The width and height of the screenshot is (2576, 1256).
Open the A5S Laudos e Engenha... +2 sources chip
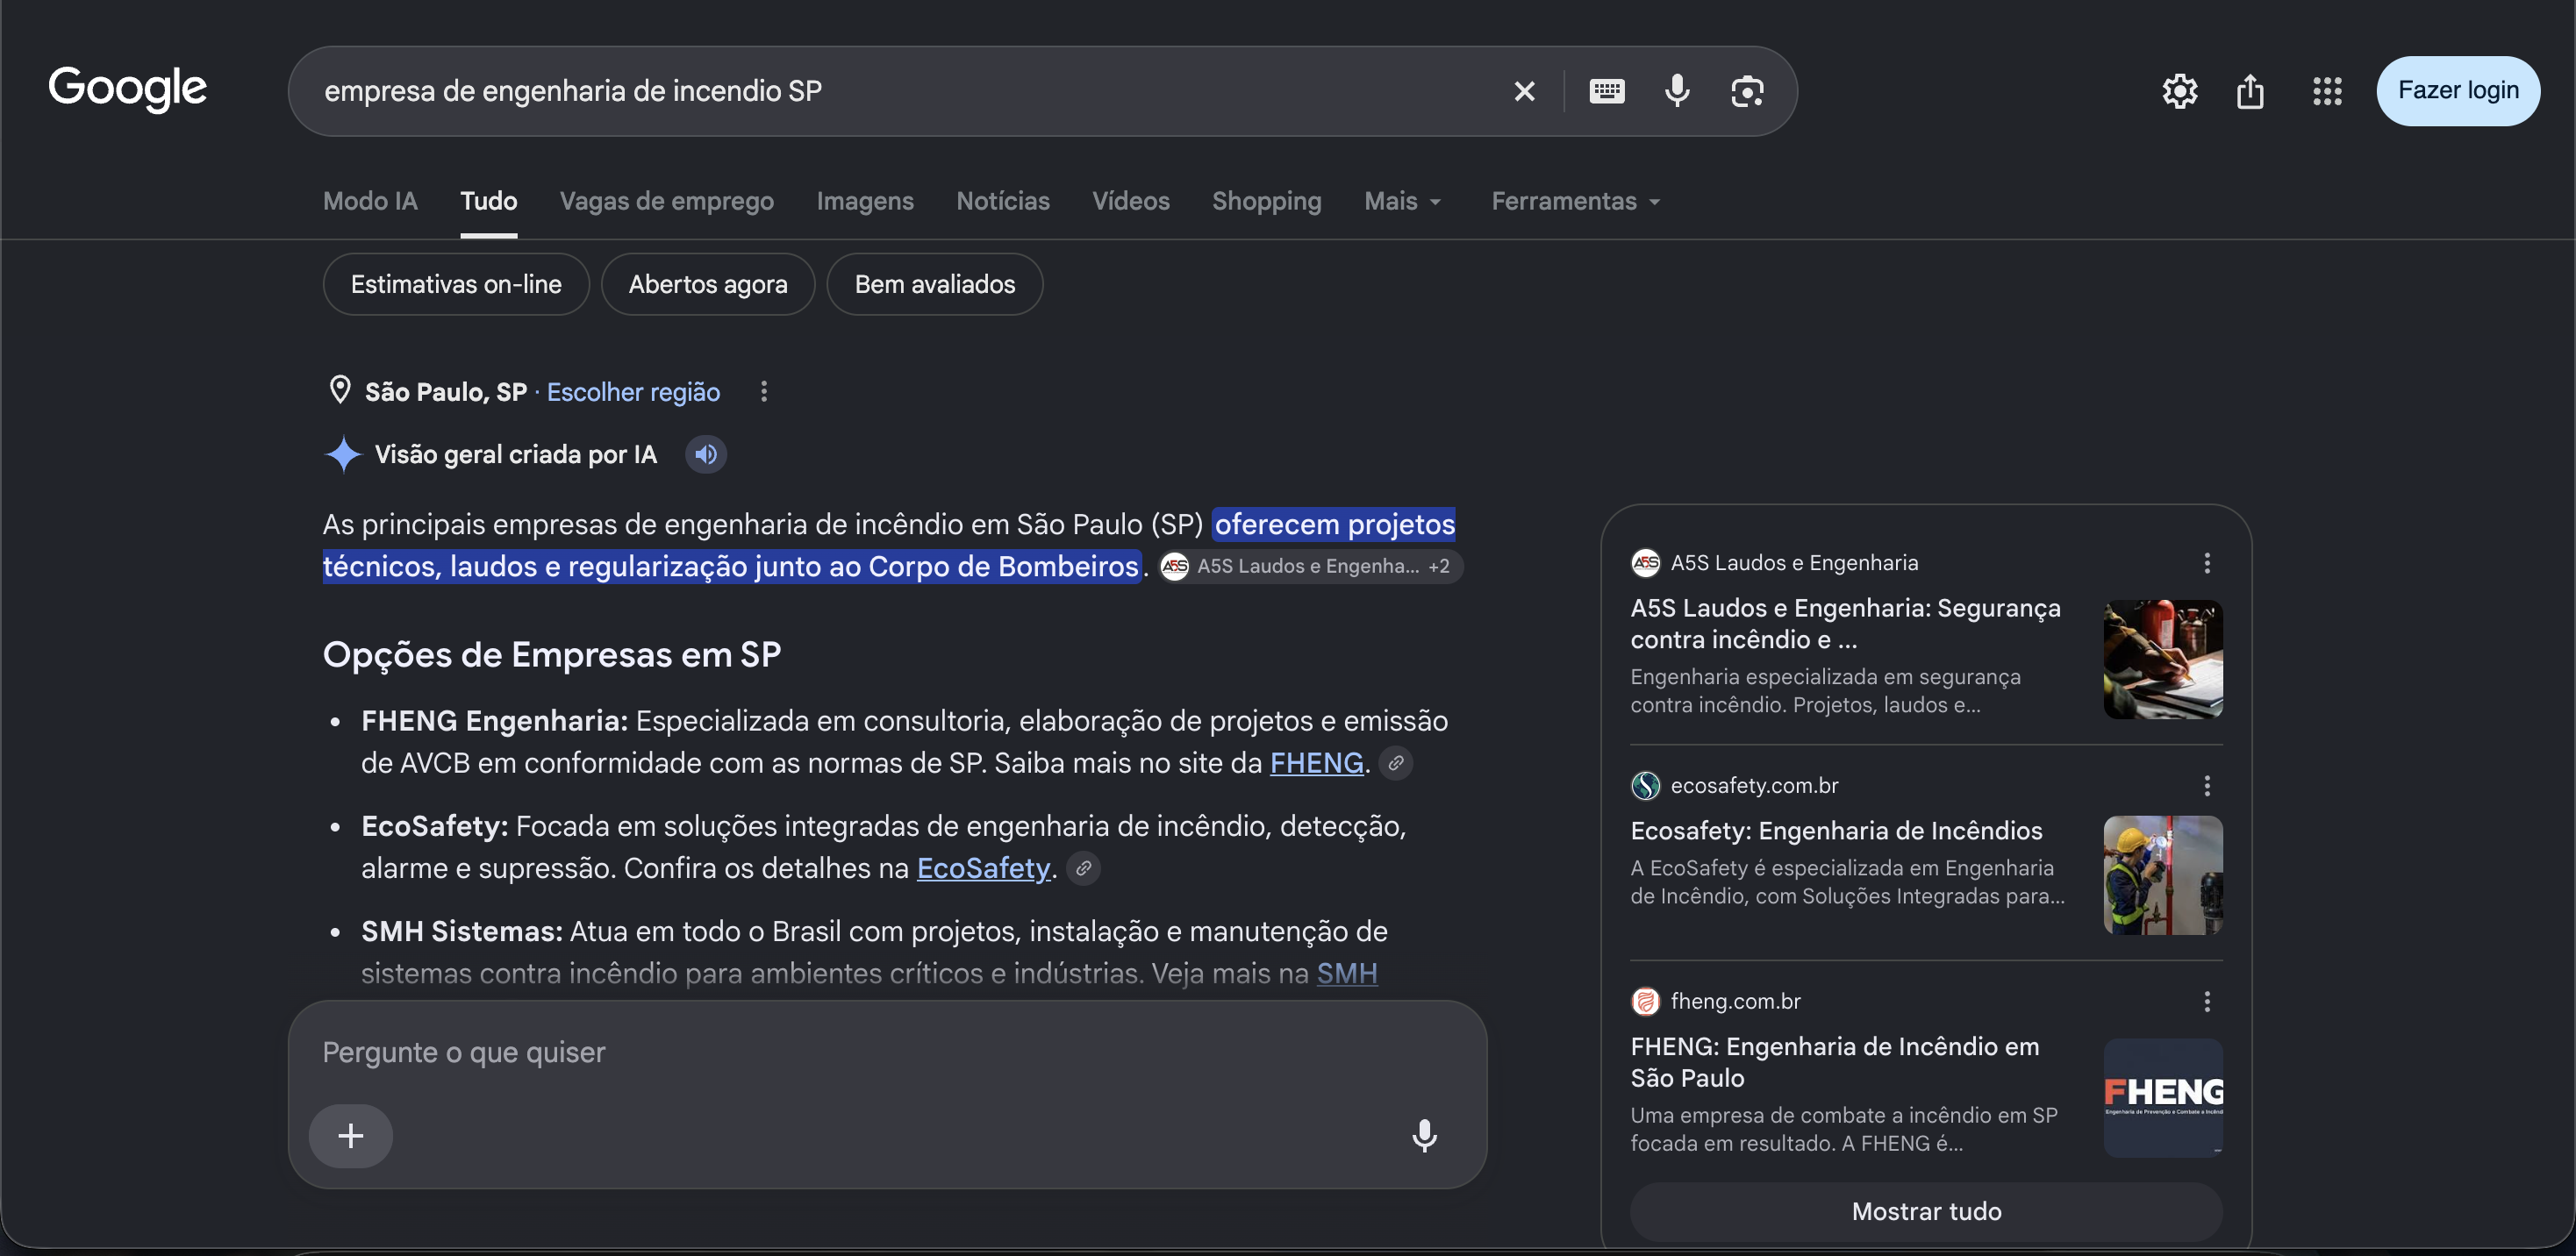1311,566
